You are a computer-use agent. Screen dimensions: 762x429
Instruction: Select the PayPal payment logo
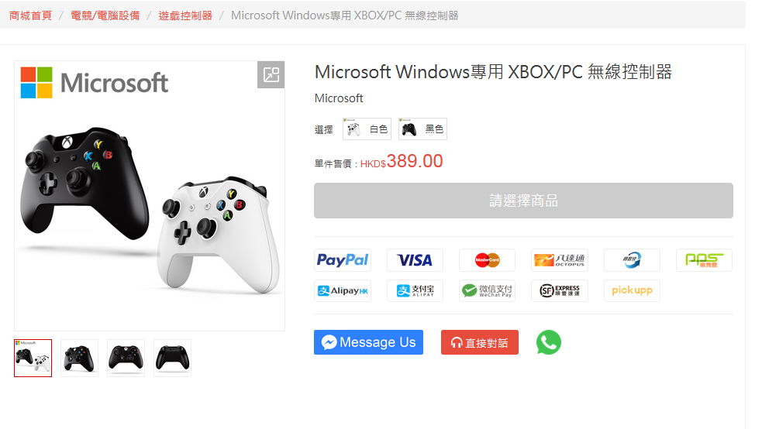point(343,260)
